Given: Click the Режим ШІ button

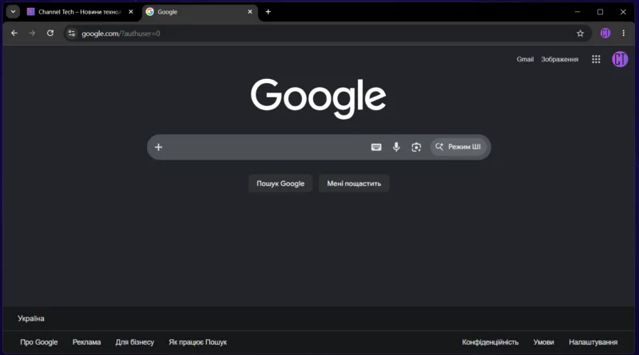Looking at the screenshot, I should click(458, 147).
